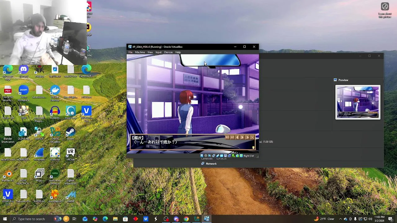Click the Right Ctrl host key indicator
This screenshot has width=397, height=223.
click(249, 156)
